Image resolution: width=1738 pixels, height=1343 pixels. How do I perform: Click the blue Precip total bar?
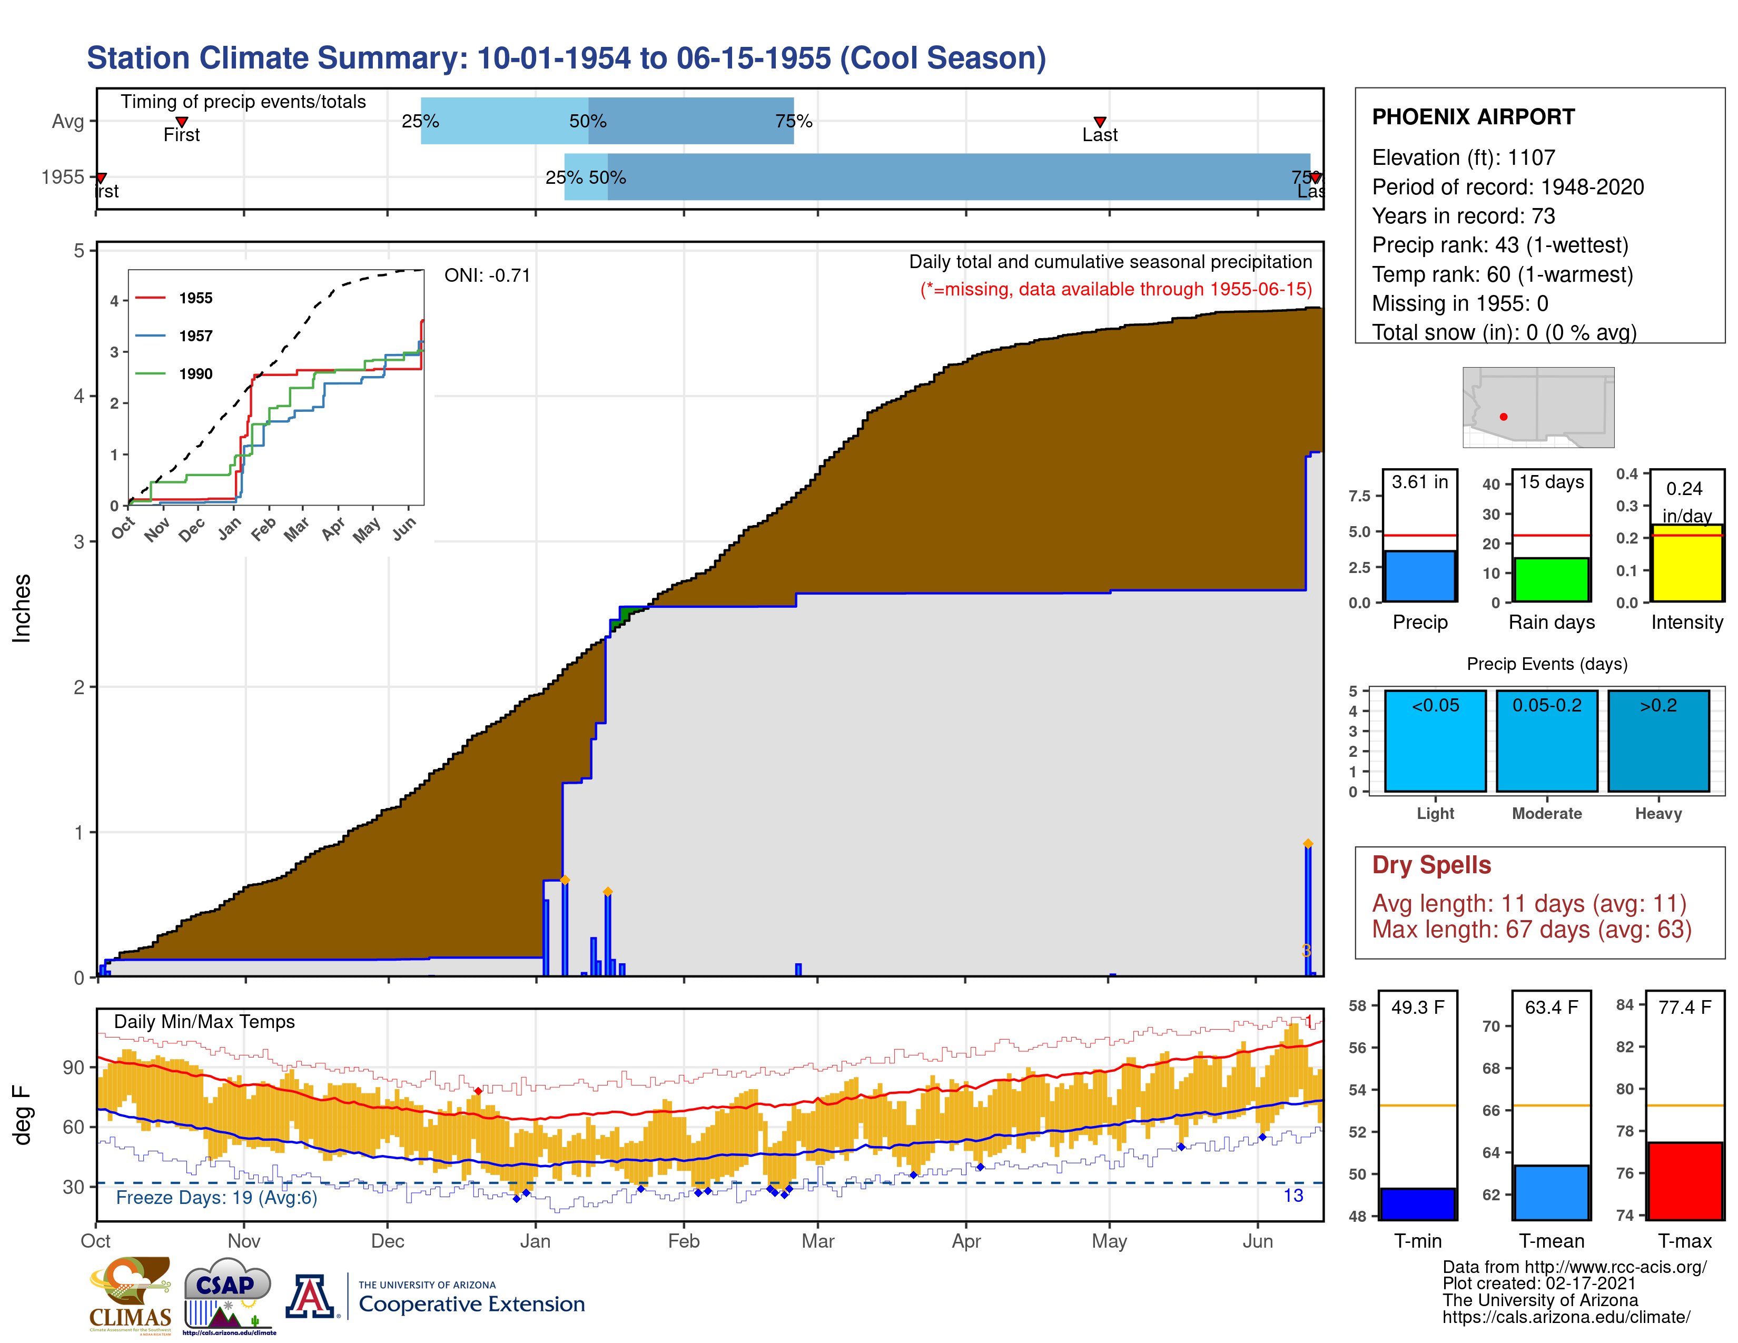[1420, 576]
